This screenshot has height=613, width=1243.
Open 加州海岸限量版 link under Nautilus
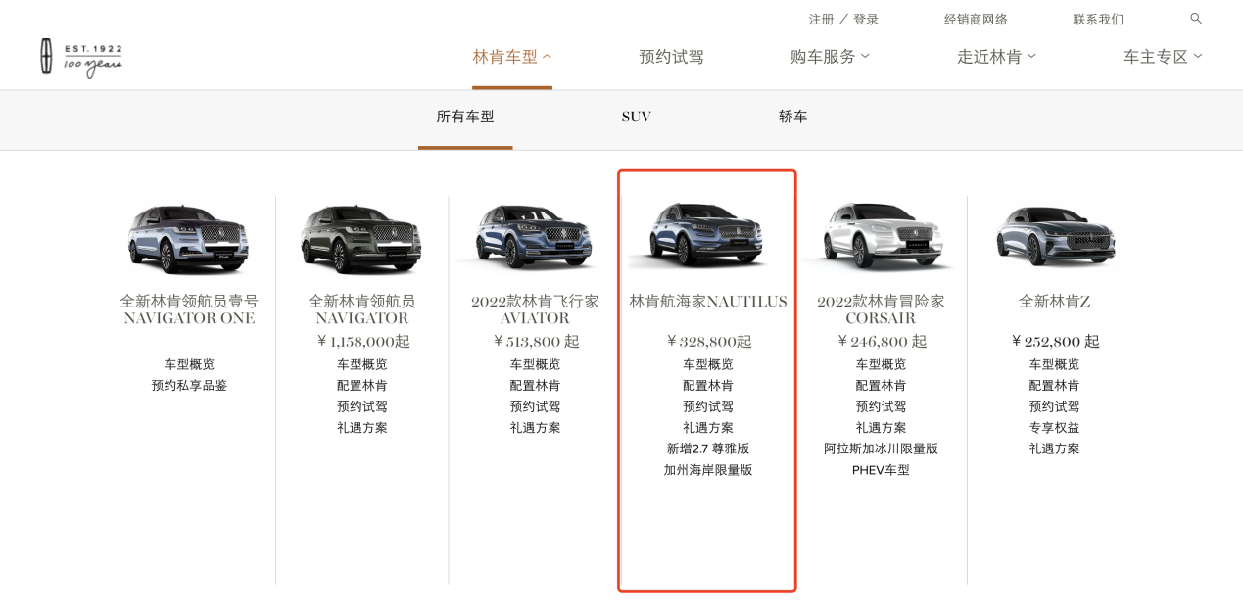pyautogui.click(x=708, y=470)
